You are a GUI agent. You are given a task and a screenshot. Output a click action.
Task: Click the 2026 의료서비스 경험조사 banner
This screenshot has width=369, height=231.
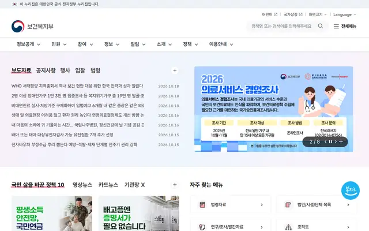pyautogui.click(x=273, y=109)
